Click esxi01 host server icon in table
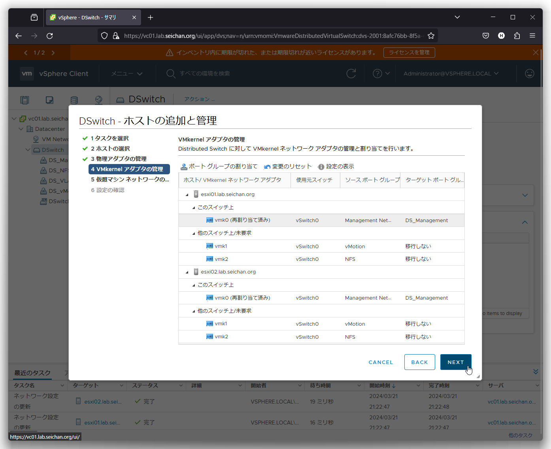Image resolution: width=551 pixels, height=449 pixels. pyautogui.click(x=196, y=194)
